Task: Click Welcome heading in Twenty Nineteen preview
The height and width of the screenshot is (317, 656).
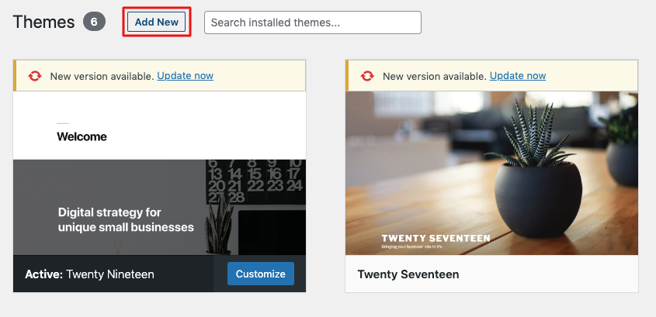Action: point(82,136)
